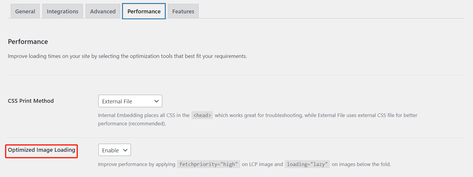Click the chevron arrow beside Enable
Viewport: 473px width, 177px height.
125,150
